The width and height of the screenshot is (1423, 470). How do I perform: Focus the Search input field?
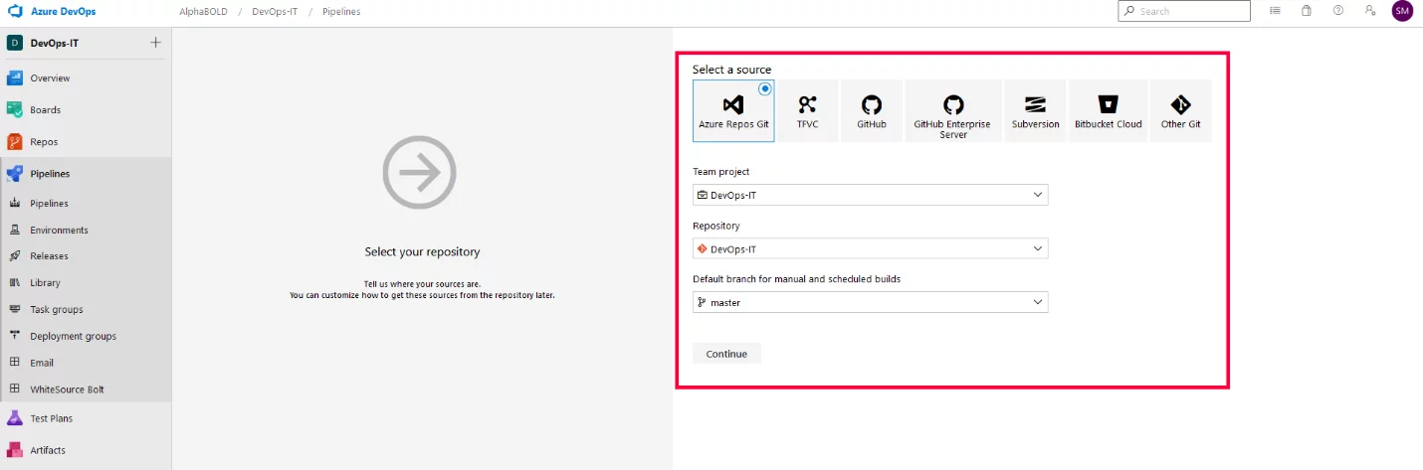(x=1184, y=11)
